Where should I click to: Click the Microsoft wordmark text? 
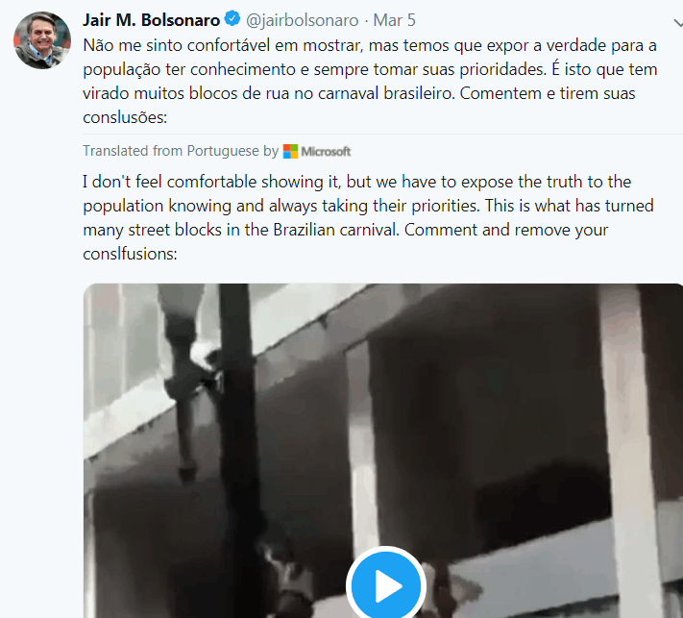tap(326, 151)
